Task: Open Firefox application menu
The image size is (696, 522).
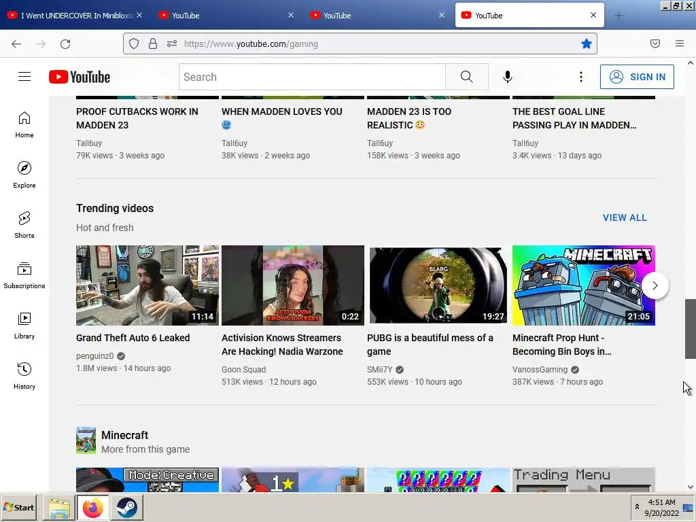Action: click(680, 43)
